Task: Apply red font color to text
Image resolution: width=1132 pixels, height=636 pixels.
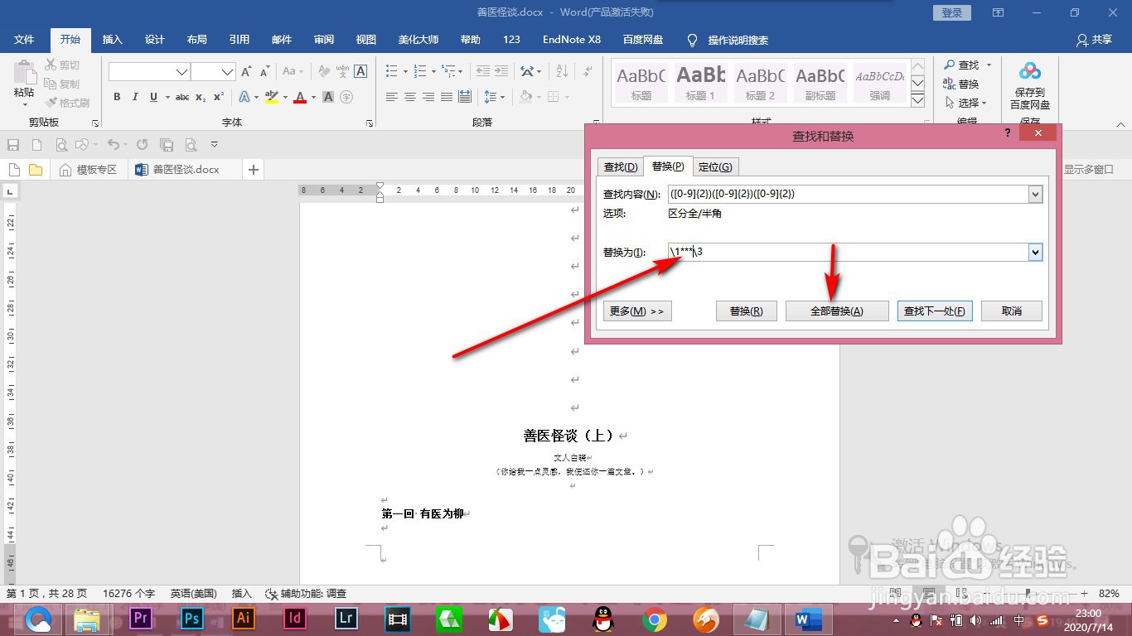Action: click(299, 98)
